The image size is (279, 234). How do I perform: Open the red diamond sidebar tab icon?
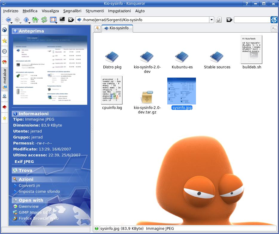pos(4,107)
